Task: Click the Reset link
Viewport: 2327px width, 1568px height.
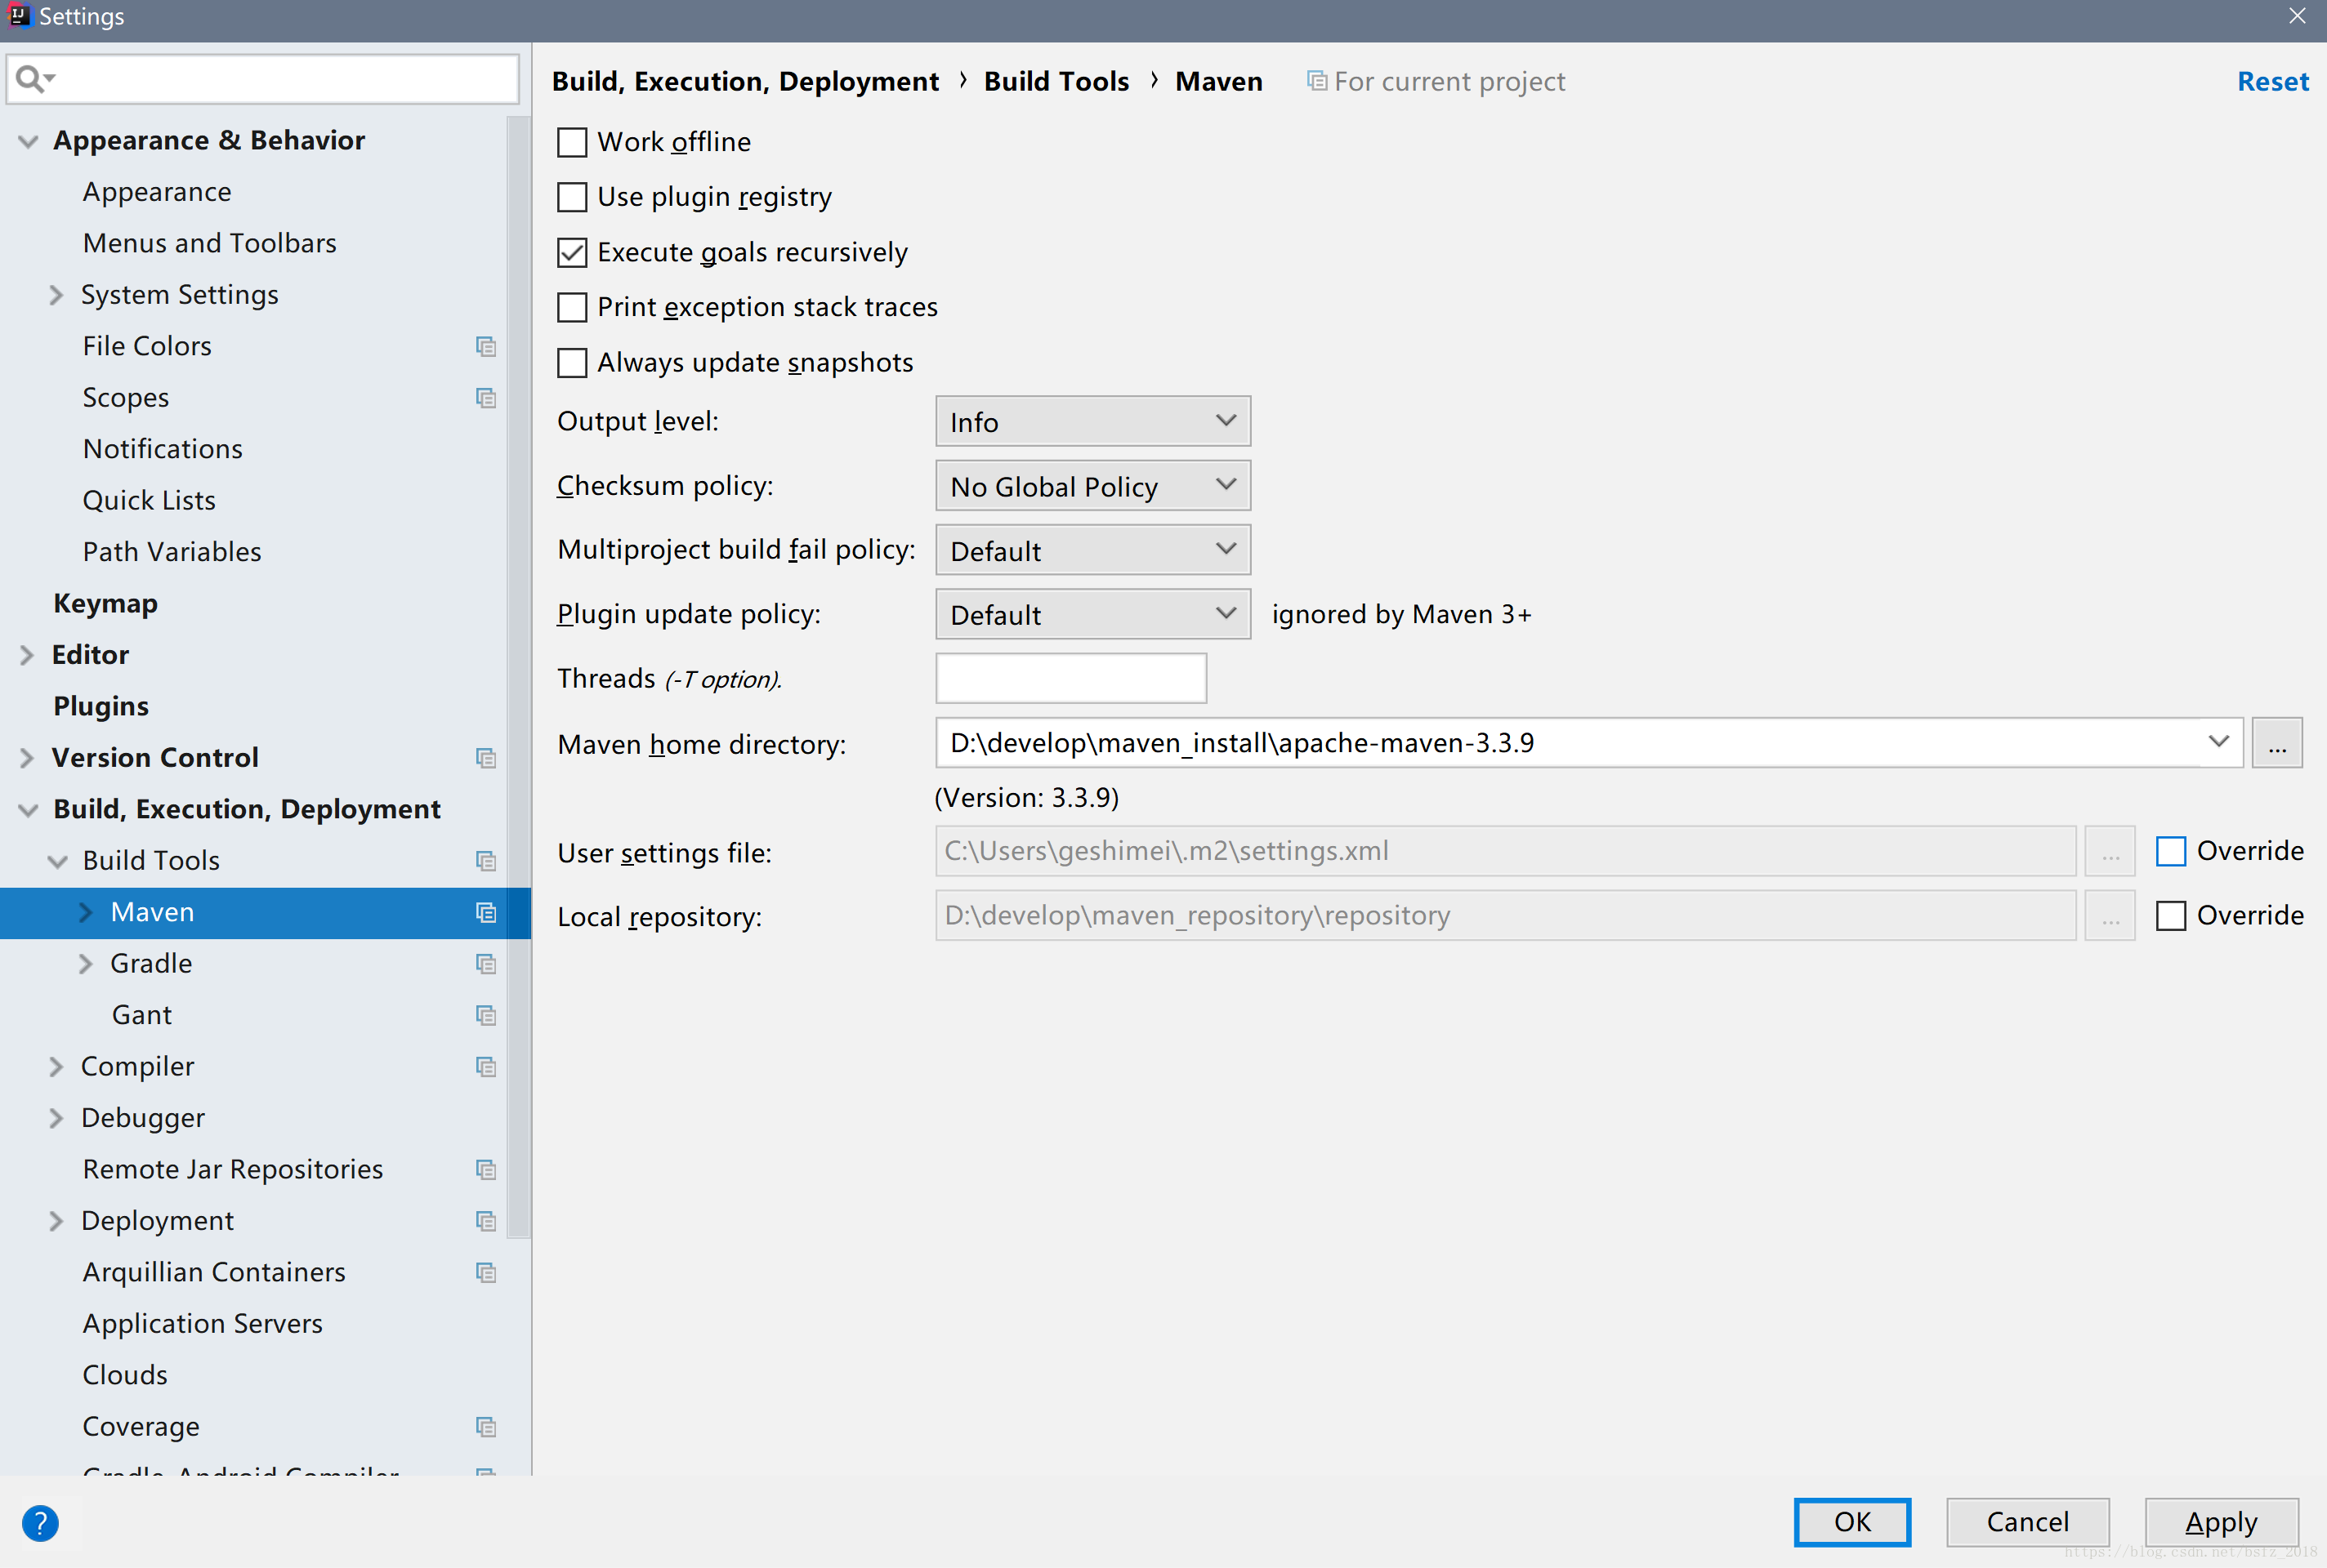Action: point(2273,81)
